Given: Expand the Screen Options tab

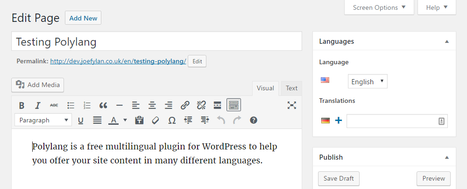Looking at the screenshot, I should coord(379,7).
